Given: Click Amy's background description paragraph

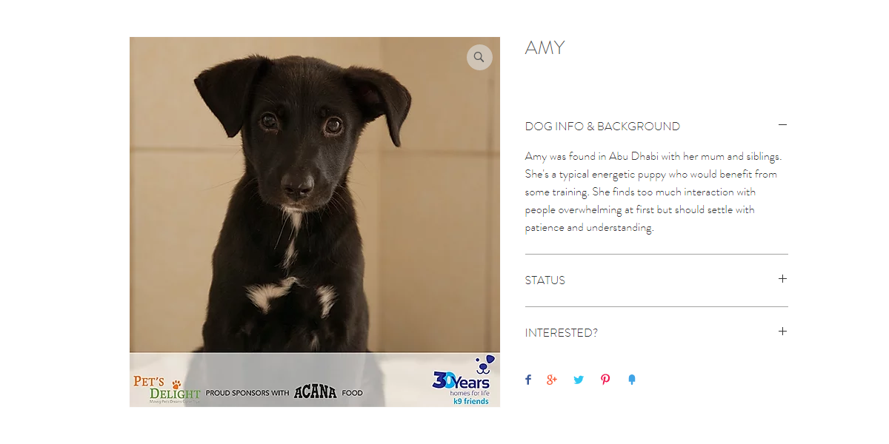Looking at the screenshot, I should (x=652, y=192).
